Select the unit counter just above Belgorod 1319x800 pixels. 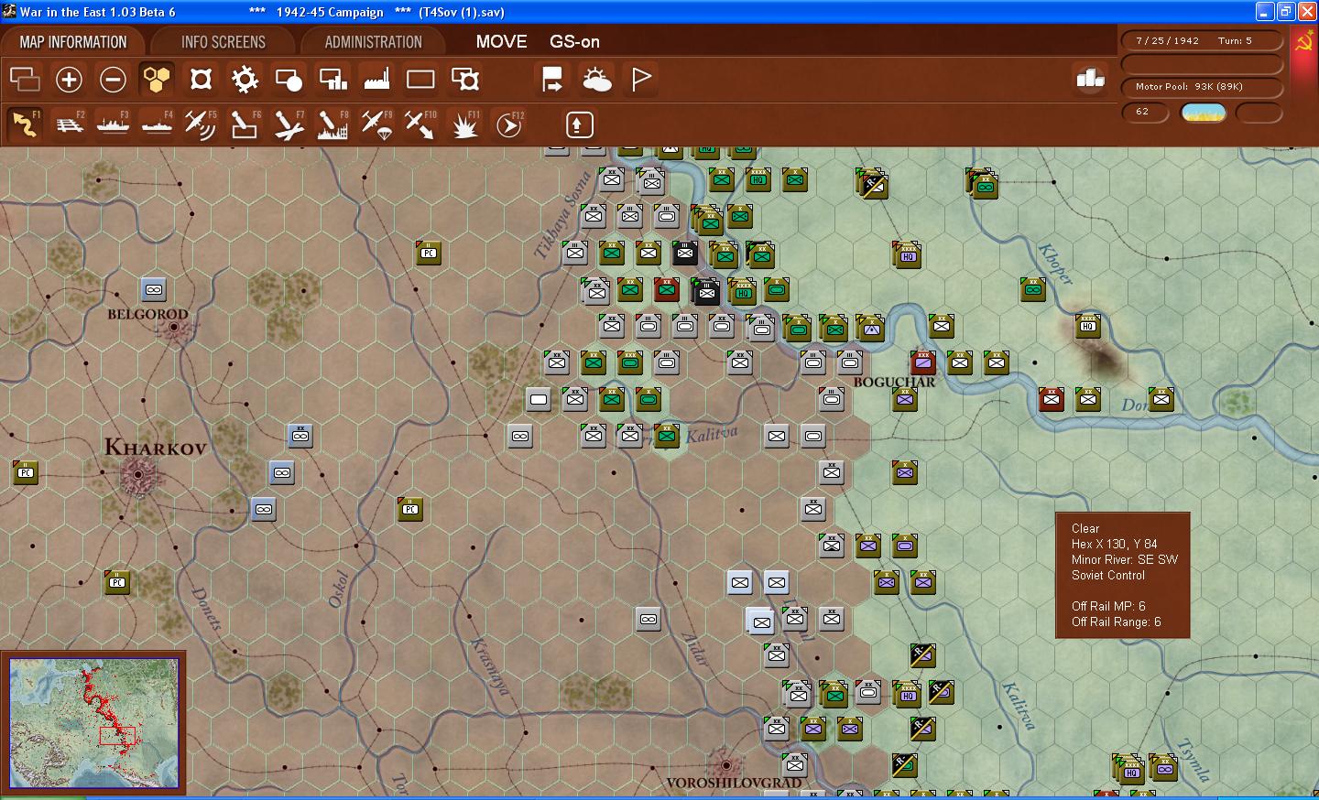(x=154, y=290)
